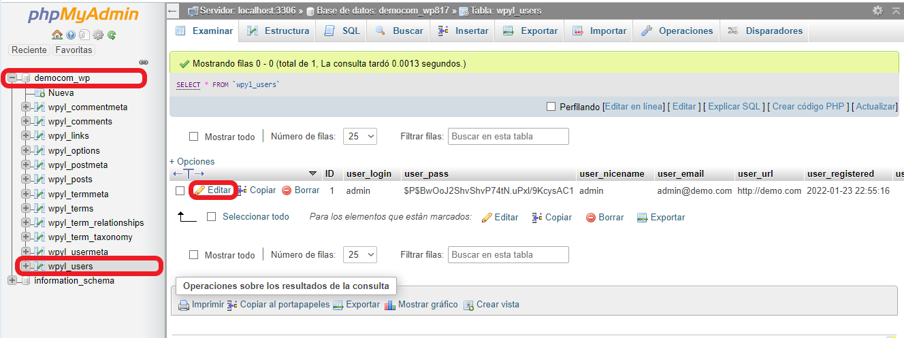Export query results in Operaciones section
This screenshot has height=338, width=904.
(356, 305)
